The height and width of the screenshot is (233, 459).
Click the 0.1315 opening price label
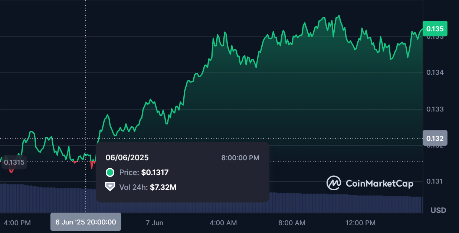pyautogui.click(x=14, y=162)
